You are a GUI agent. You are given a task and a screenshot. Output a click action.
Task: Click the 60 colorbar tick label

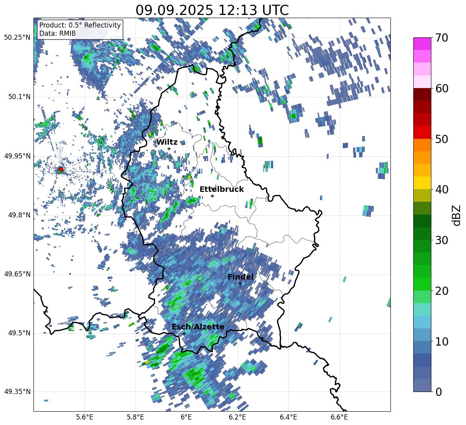tap(442, 88)
